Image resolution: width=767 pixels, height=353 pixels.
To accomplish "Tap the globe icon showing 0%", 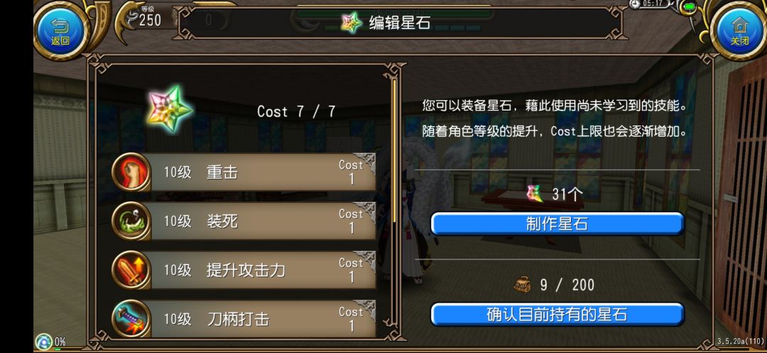I will pyautogui.click(x=43, y=341).
